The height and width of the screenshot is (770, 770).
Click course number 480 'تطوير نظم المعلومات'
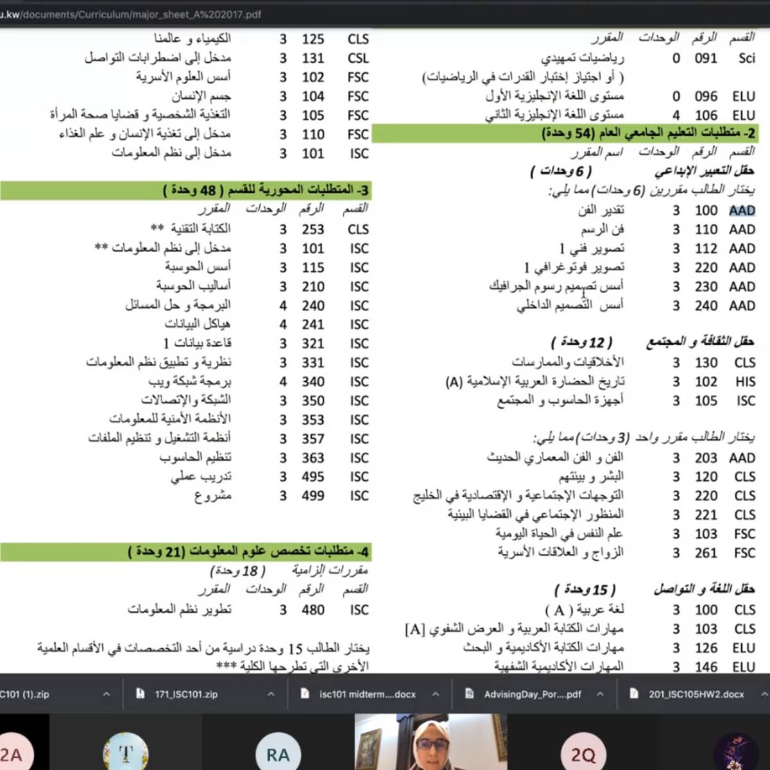click(313, 610)
